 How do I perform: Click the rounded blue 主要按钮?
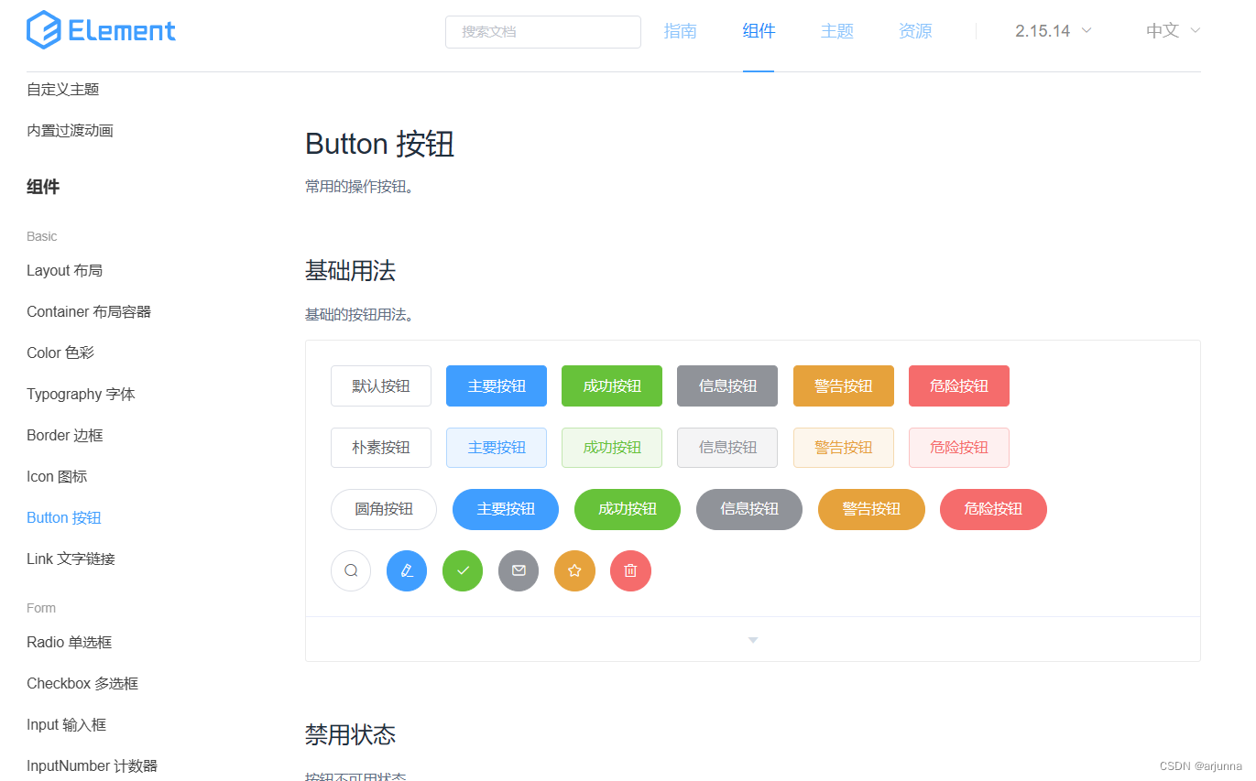tap(506, 509)
